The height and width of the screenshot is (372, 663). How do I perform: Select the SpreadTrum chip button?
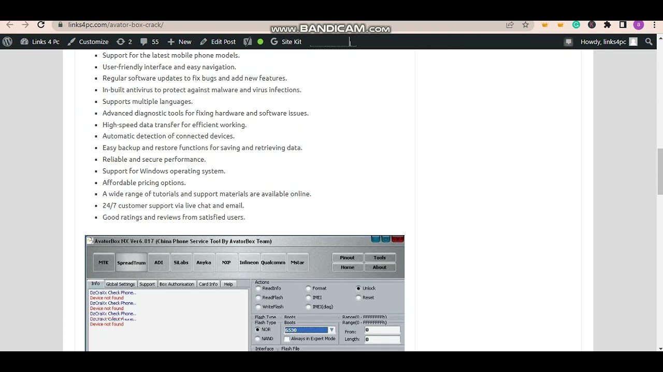[x=131, y=262]
